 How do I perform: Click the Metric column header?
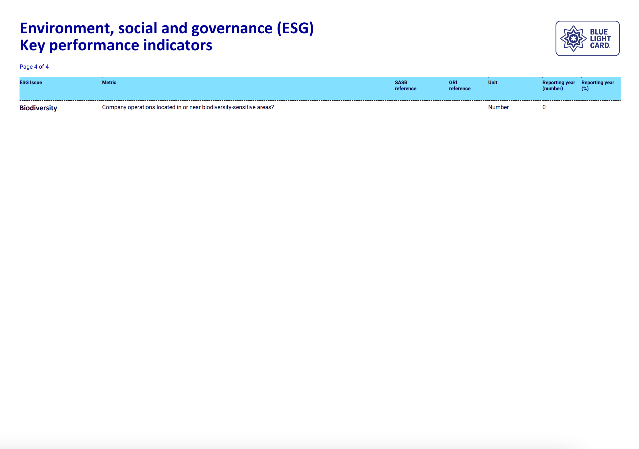point(109,82)
